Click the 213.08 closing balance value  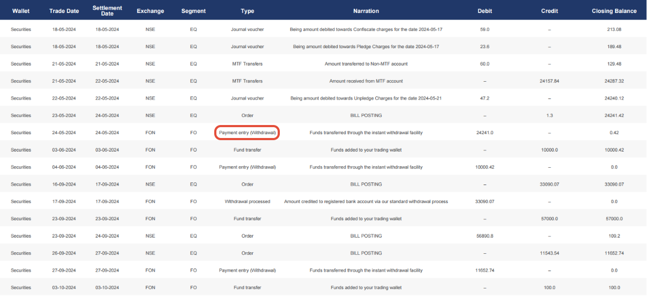(614, 29)
